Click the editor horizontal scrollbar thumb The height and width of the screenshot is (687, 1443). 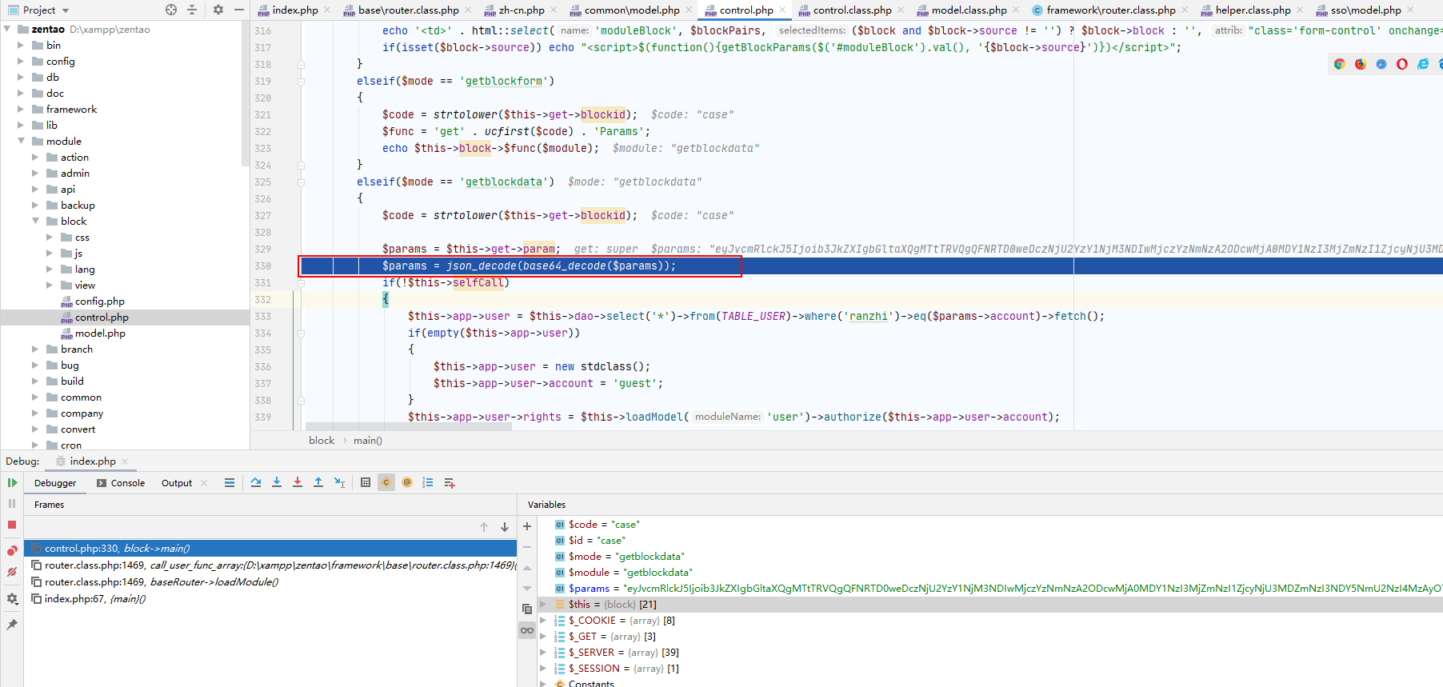[408, 426]
